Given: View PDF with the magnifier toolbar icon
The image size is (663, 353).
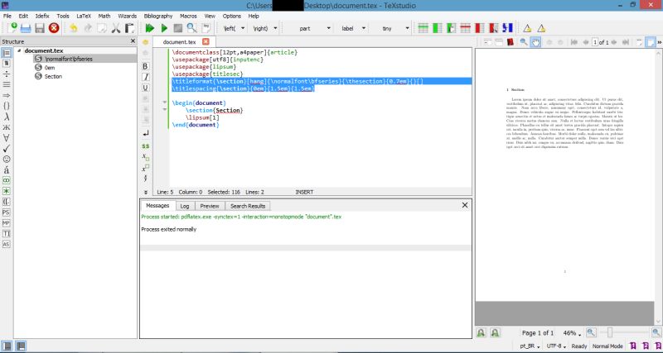Looking at the screenshot, I should pyautogui.click(x=192, y=28).
